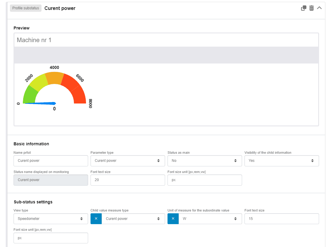Edit the Sub-status font size unit px field
The image size is (332, 247).
pos(51,238)
